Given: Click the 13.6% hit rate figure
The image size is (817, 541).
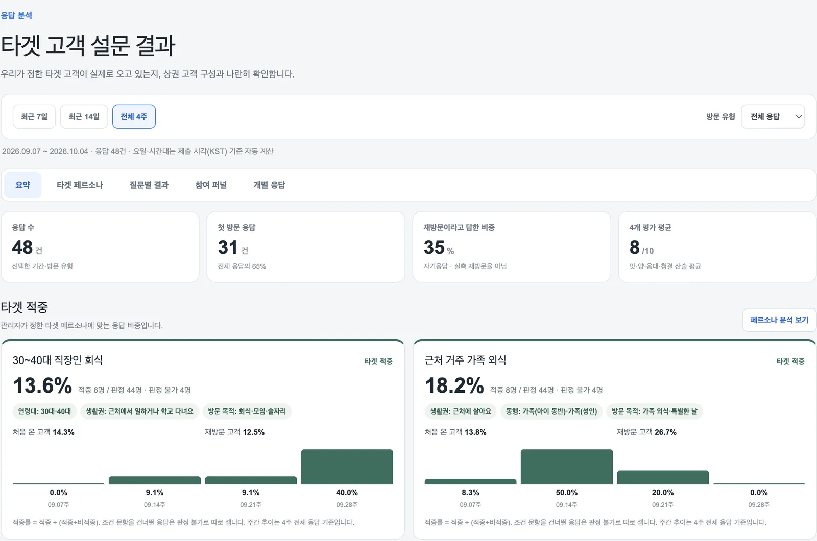Looking at the screenshot, I should (42, 385).
